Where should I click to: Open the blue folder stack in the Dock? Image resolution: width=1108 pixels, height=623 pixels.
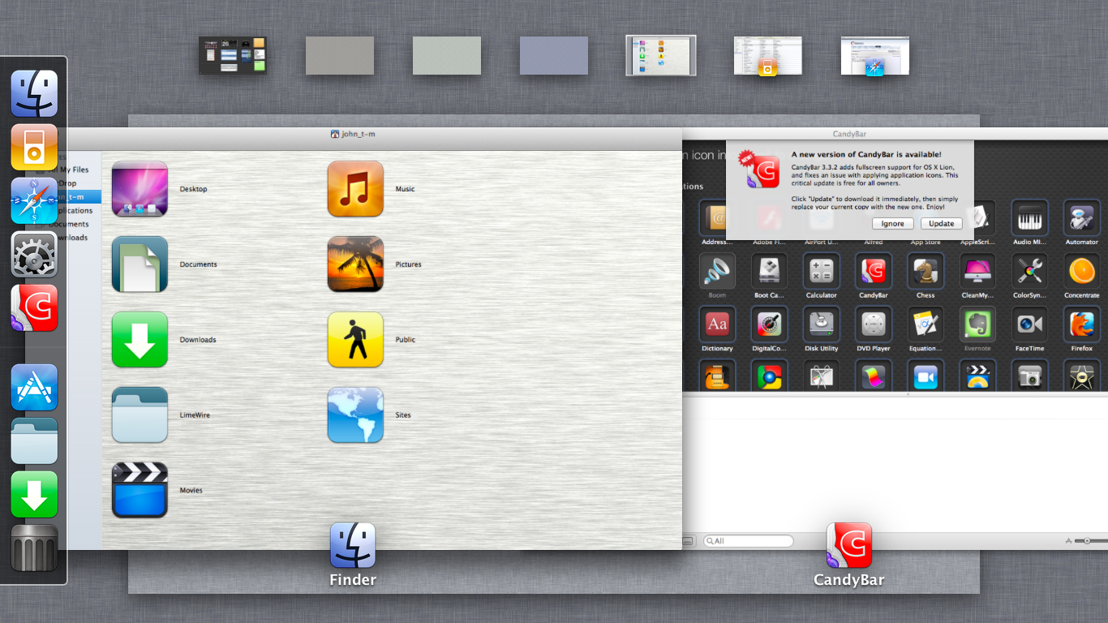pyautogui.click(x=34, y=440)
